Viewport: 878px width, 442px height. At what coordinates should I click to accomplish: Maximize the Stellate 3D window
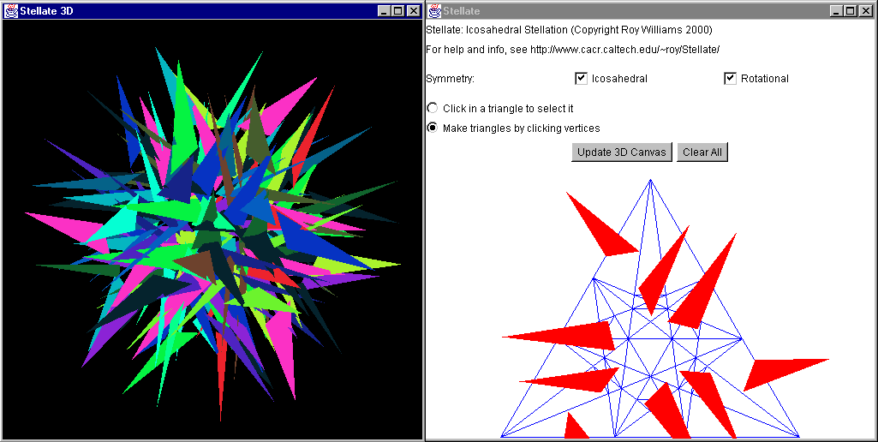click(398, 10)
